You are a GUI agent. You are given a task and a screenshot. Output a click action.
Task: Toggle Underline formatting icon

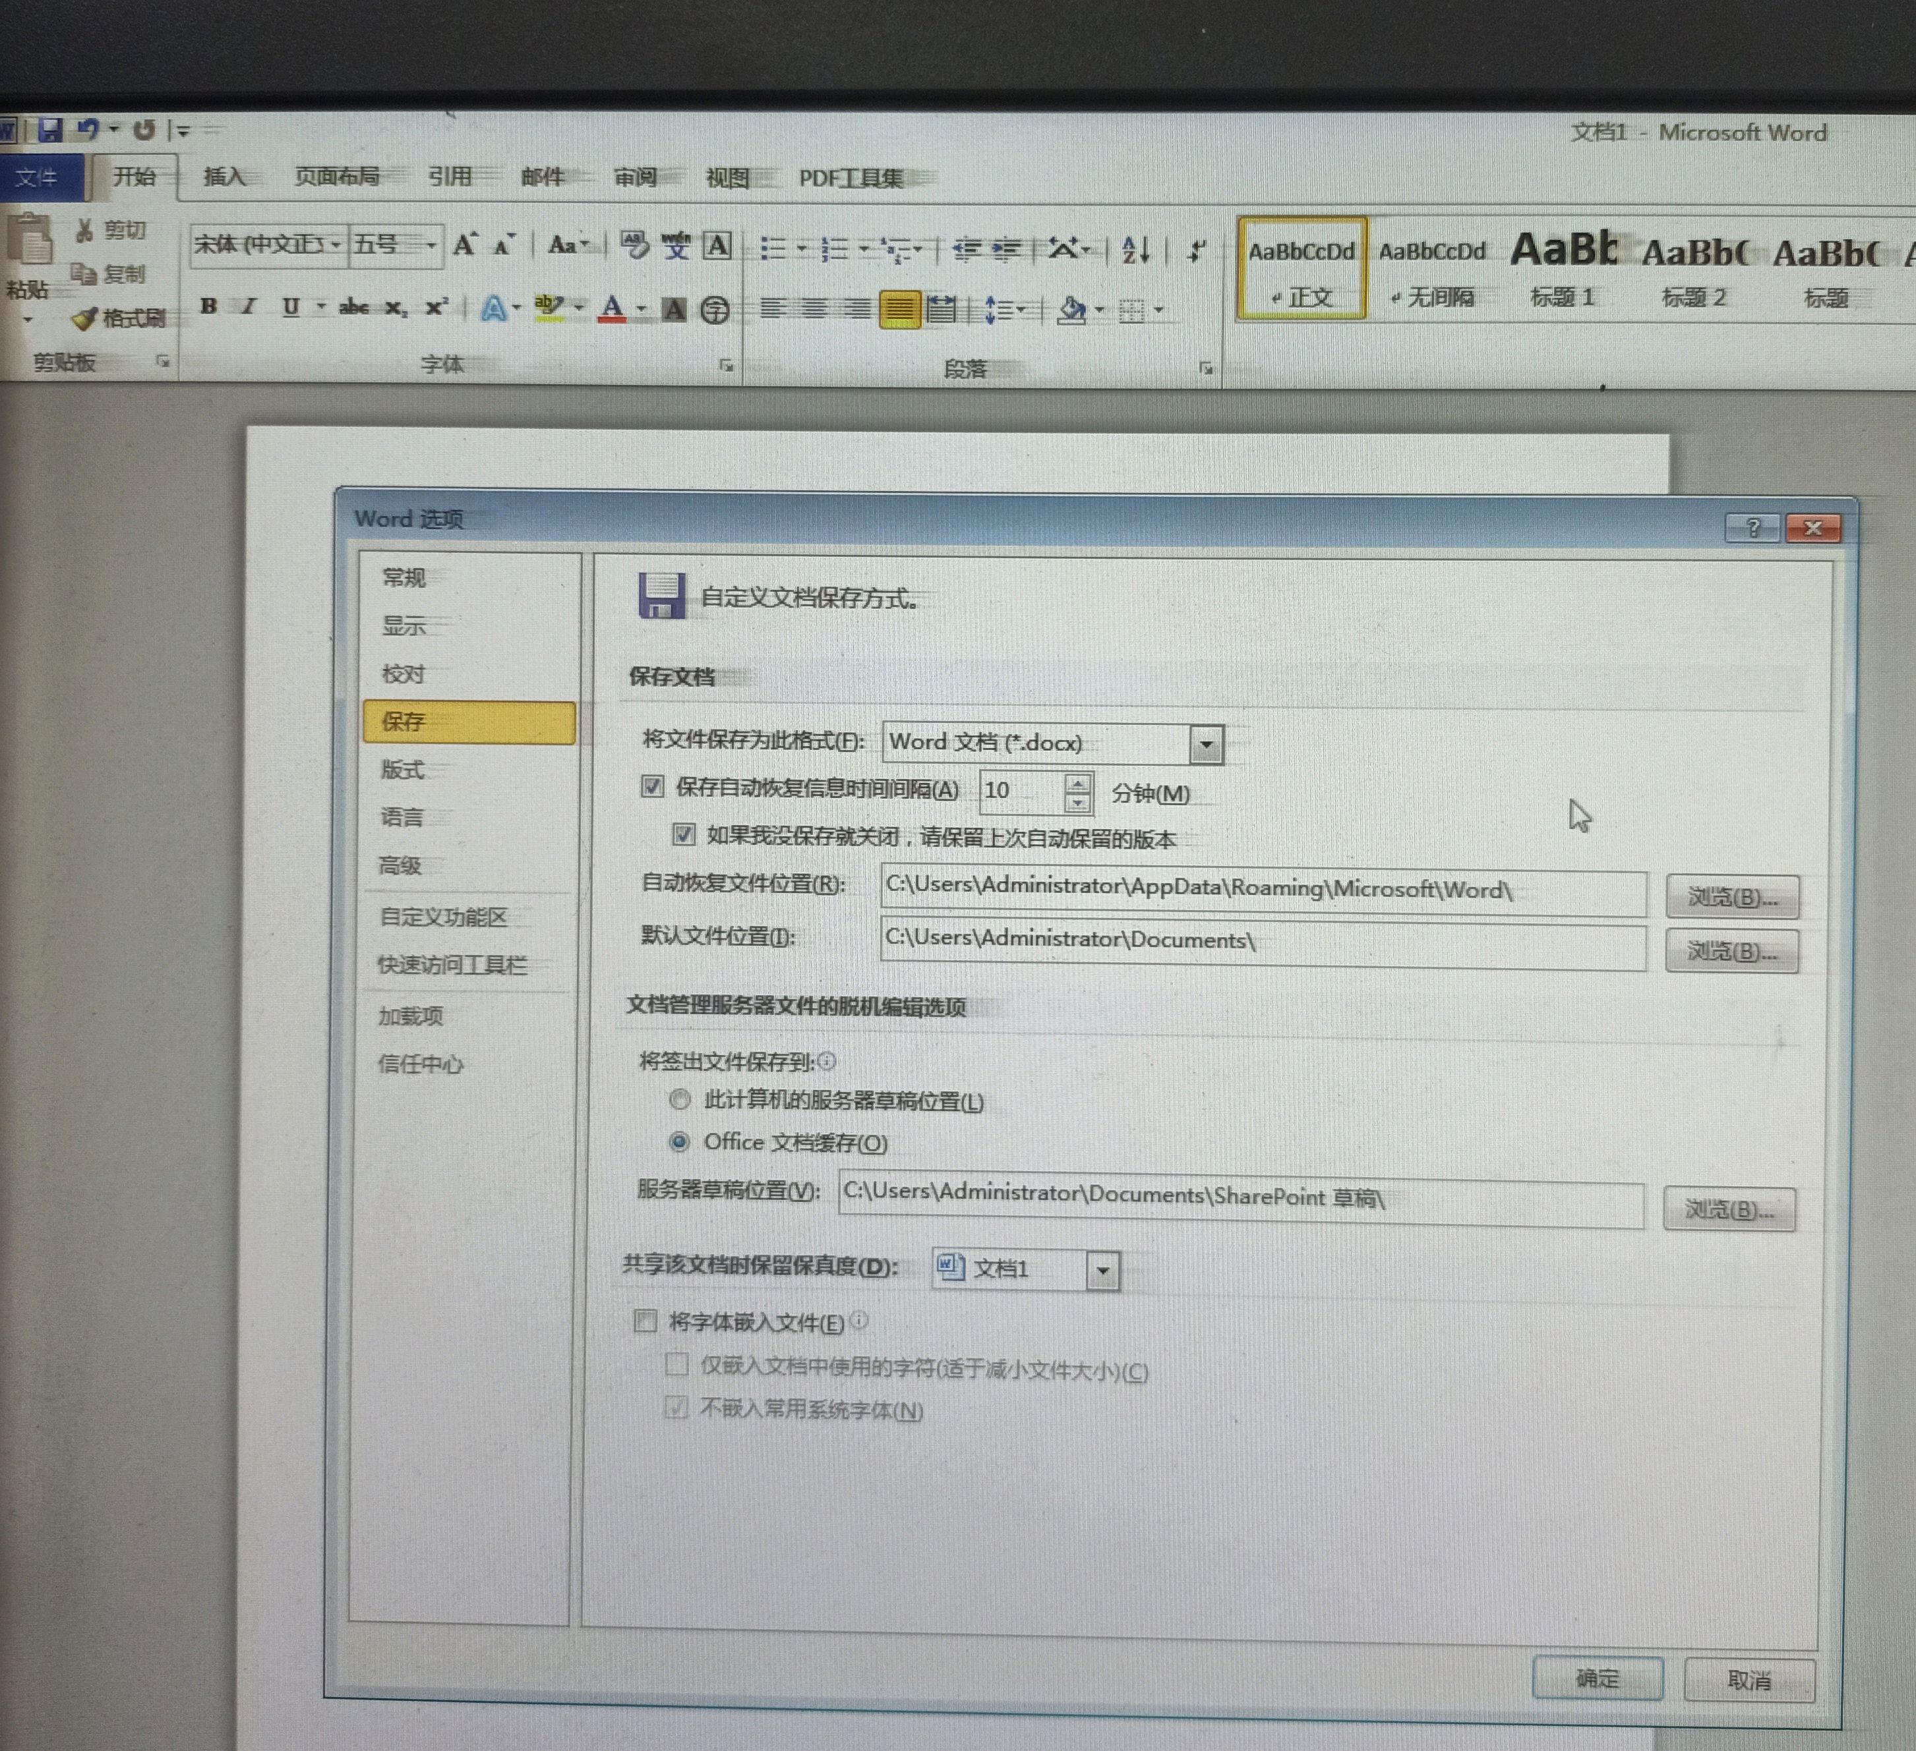(291, 307)
